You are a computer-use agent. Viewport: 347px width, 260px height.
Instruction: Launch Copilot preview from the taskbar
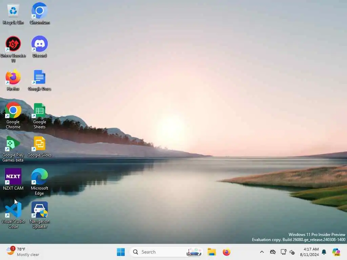pyautogui.click(x=336, y=252)
